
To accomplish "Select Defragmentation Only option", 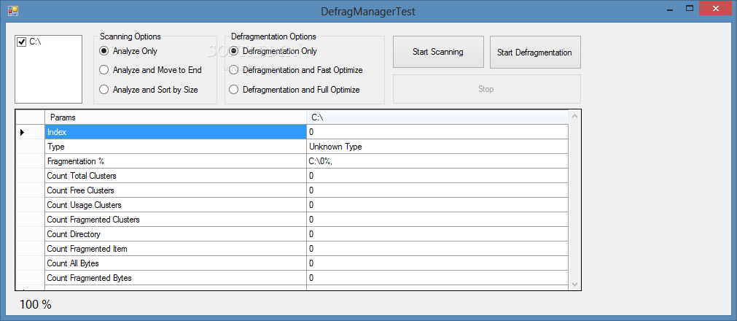I will [233, 51].
